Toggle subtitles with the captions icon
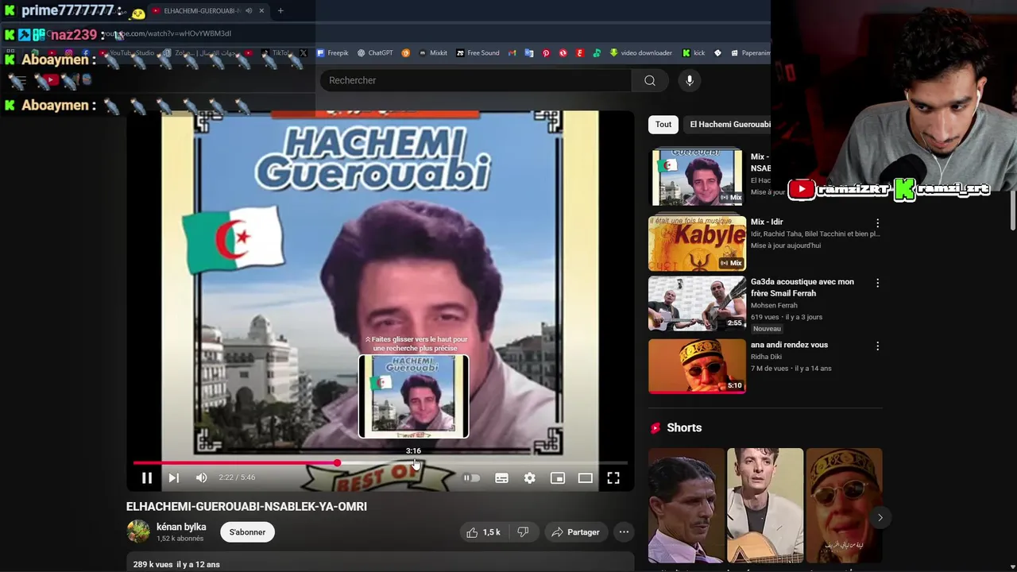Image resolution: width=1017 pixels, height=572 pixels. pyautogui.click(x=502, y=477)
